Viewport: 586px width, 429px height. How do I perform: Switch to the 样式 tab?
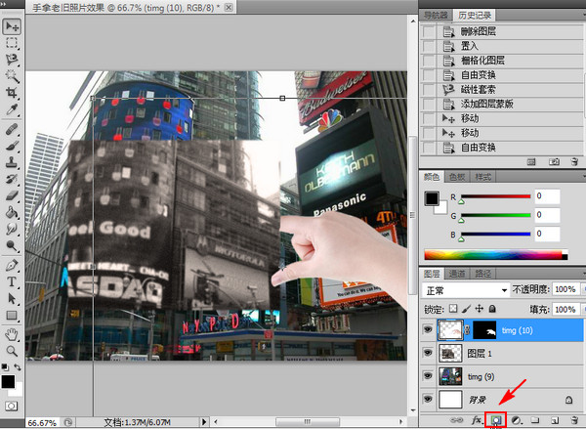482,177
